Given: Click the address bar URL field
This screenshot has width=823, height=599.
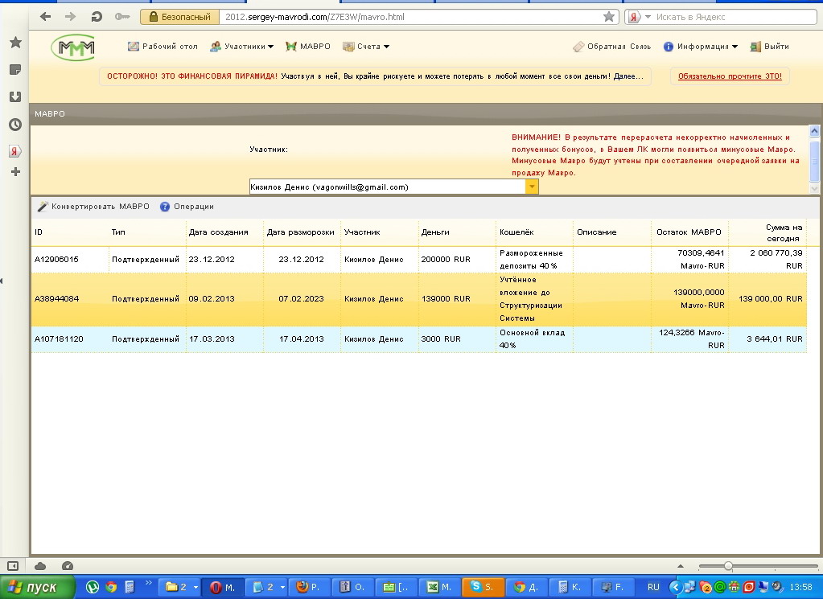Looking at the screenshot, I should 409,17.
